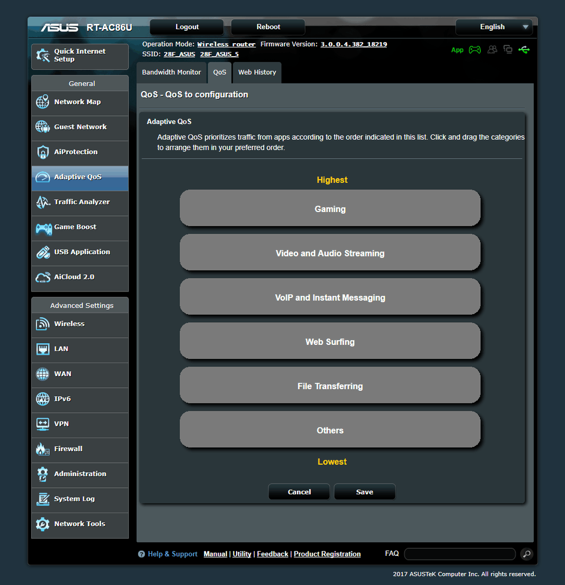
Task: Click the USB Application icon
Action: pos(43,252)
